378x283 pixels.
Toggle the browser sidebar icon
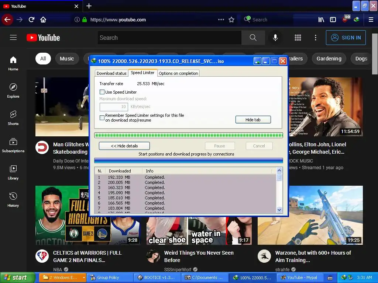[333, 20]
